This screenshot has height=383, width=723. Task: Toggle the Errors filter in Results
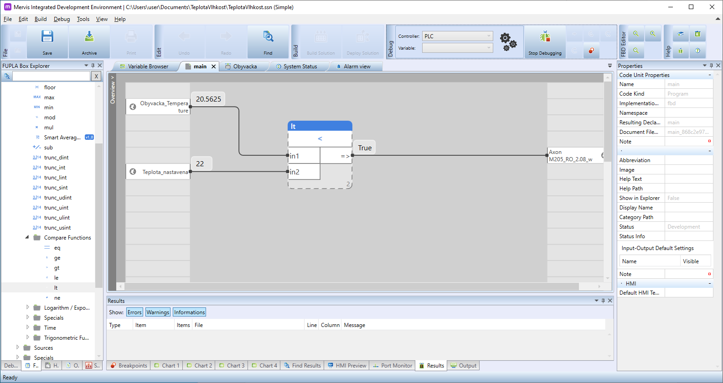134,312
